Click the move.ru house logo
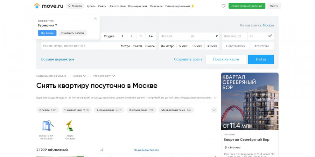 coord(37,6)
